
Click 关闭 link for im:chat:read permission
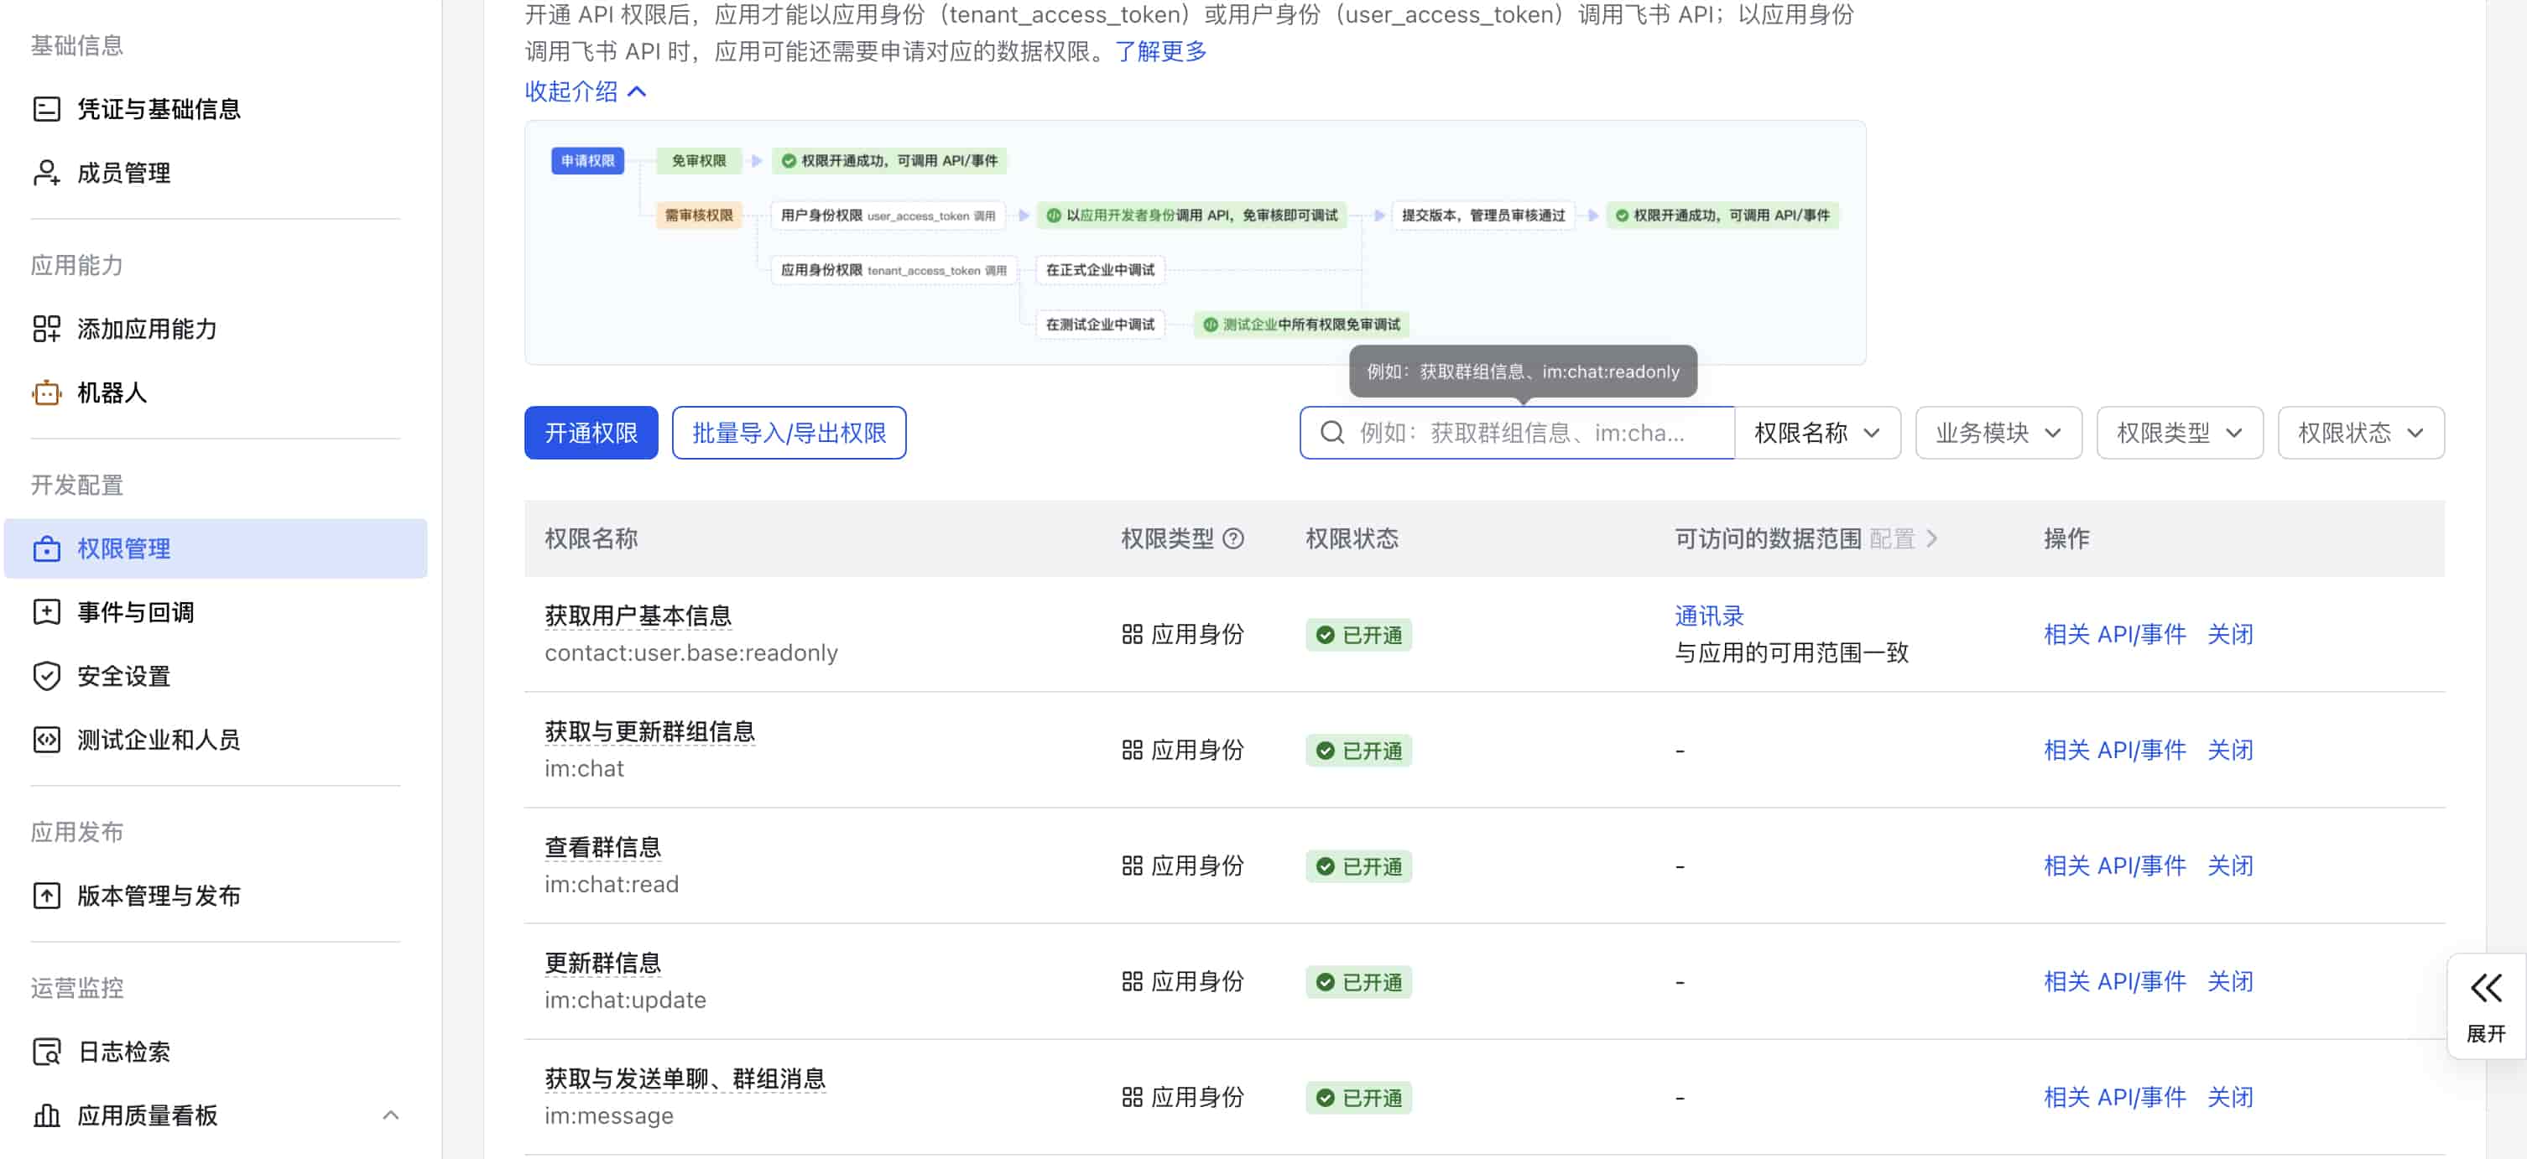(2229, 865)
